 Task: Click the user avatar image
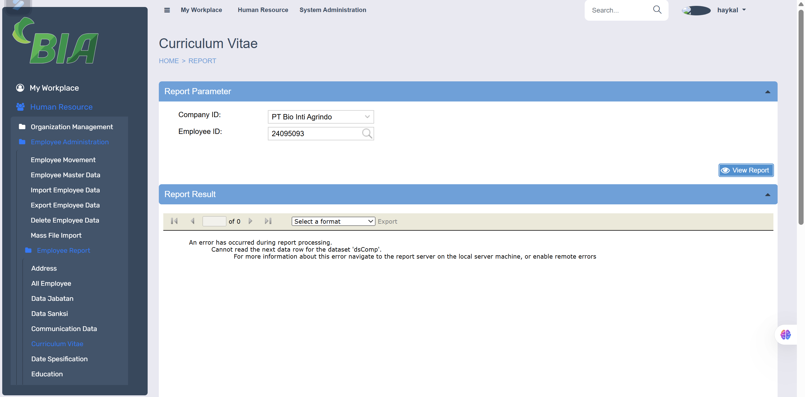[x=696, y=10]
